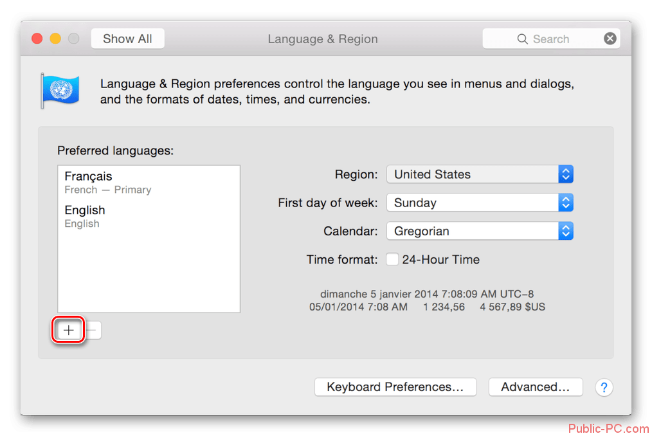The image size is (652, 436).
Task: Enable the 24-Hour Time checkbox
Action: tap(392, 260)
